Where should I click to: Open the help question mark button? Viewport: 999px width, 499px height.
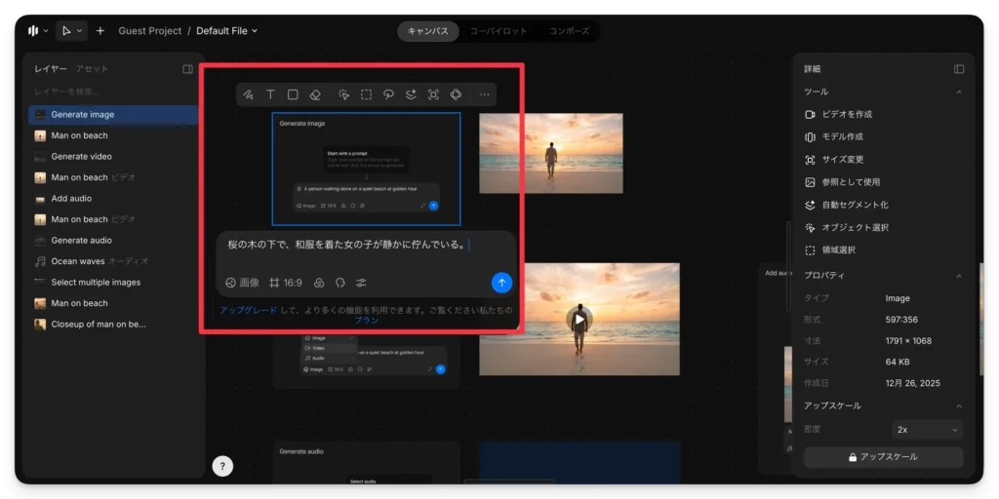click(222, 466)
